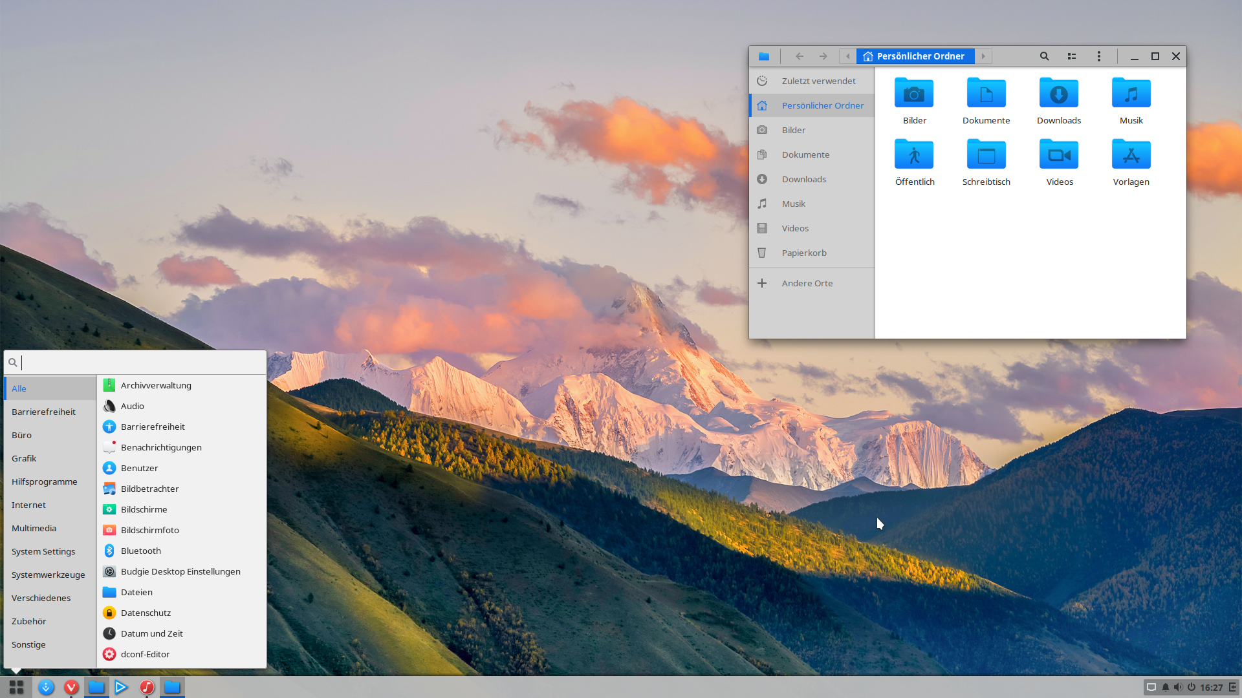Open Budgie Desktop Einstellungen entry
The height and width of the screenshot is (698, 1242).
pyautogui.click(x=180, y=571)
